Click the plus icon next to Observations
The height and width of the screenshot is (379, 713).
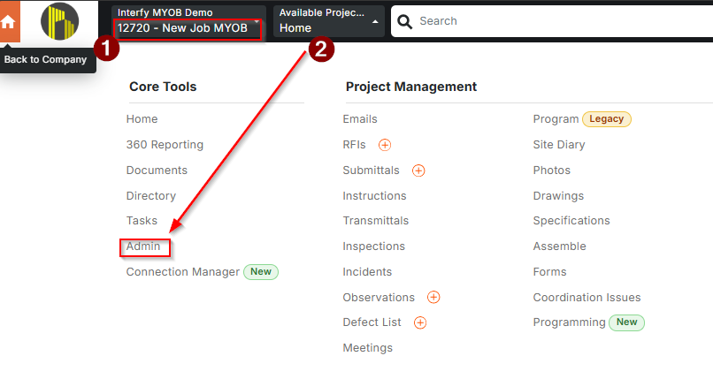[x=433, y=298]
